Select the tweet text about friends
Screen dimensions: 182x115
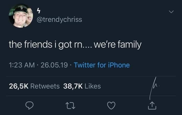point(75,45)
